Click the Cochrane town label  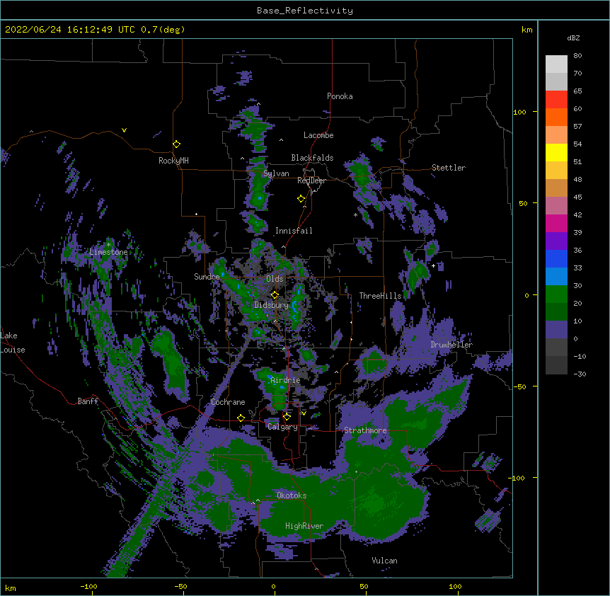click(x=228, y=402)
